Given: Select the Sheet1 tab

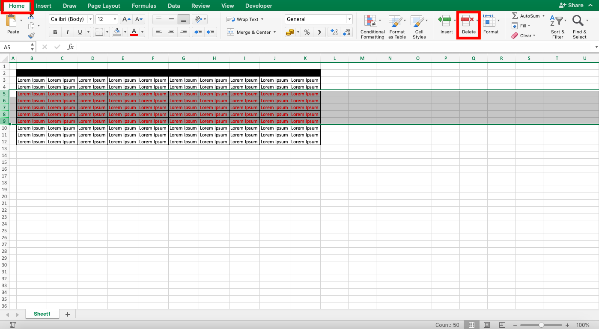Looking at the screenshot, I should click(x=42, y=314).
